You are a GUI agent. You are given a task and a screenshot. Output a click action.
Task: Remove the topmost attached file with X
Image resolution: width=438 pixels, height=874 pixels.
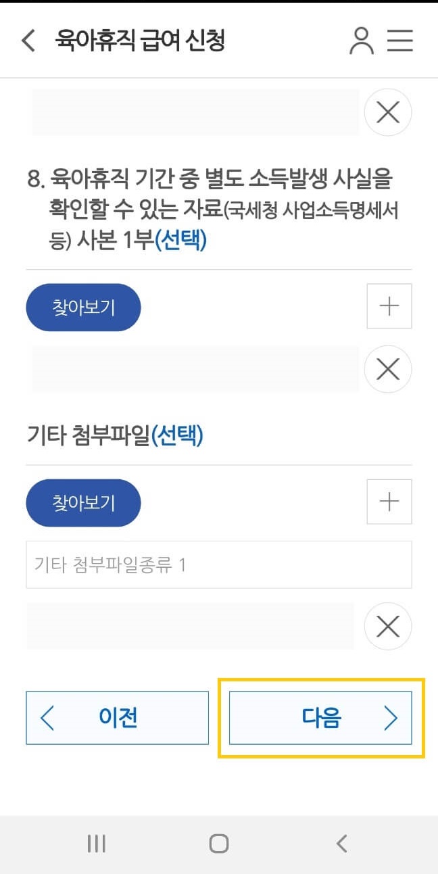coord(388,112)
